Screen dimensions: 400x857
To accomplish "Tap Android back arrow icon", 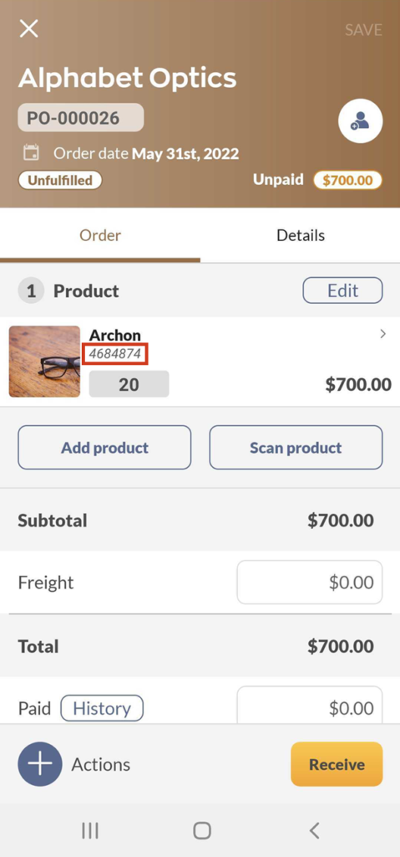I will pos(314,831).
